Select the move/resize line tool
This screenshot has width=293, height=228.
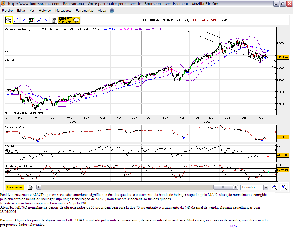39,20
